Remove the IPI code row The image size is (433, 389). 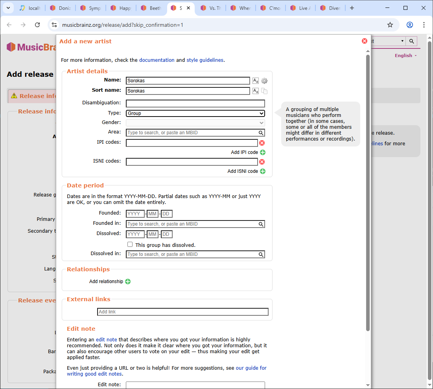point(262,143)
